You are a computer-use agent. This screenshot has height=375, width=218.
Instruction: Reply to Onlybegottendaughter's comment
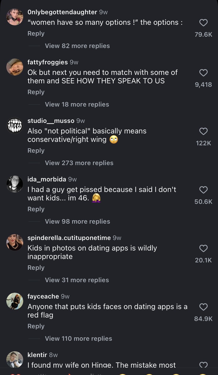point(36,34)
